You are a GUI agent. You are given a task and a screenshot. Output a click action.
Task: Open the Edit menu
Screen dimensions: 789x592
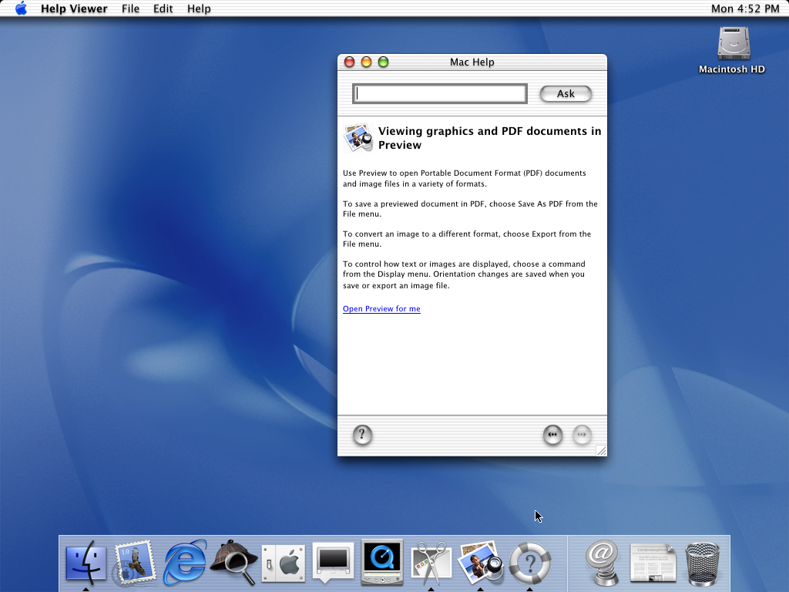pyautogui.click(x=163, y=8)
